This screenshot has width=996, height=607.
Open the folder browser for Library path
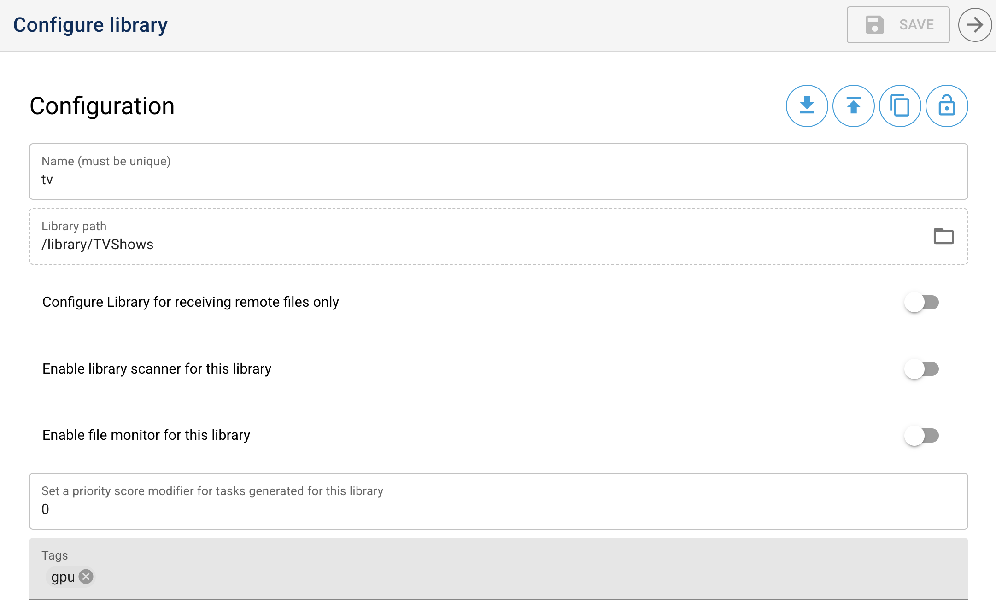tap(943, 236)
